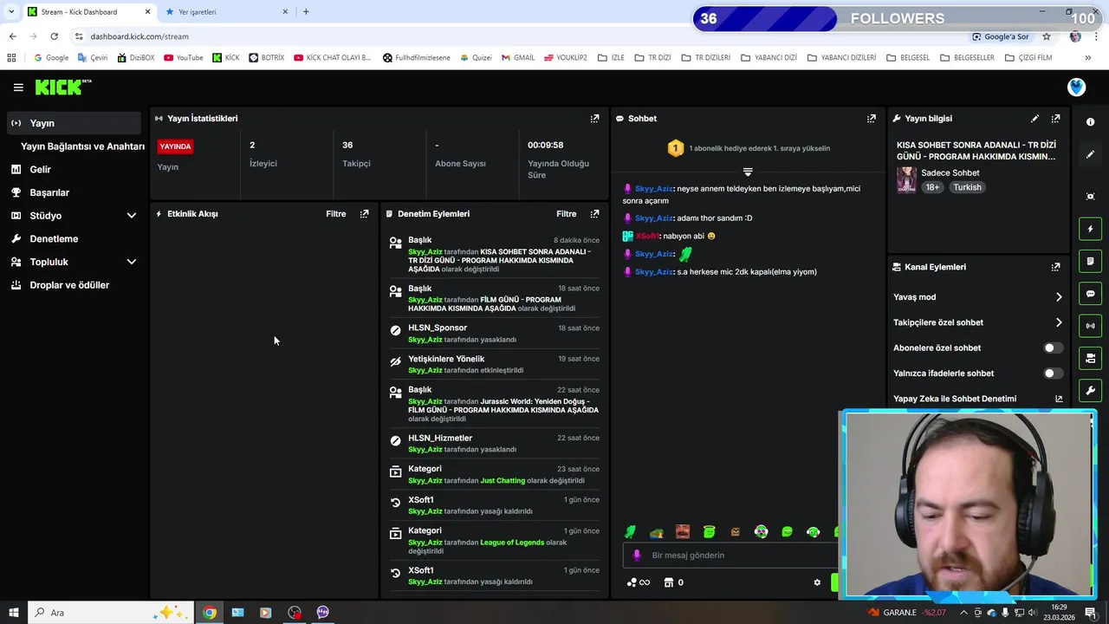Open the chat shop icon showing 0
1109x624 pixels.
coord(673,582)
